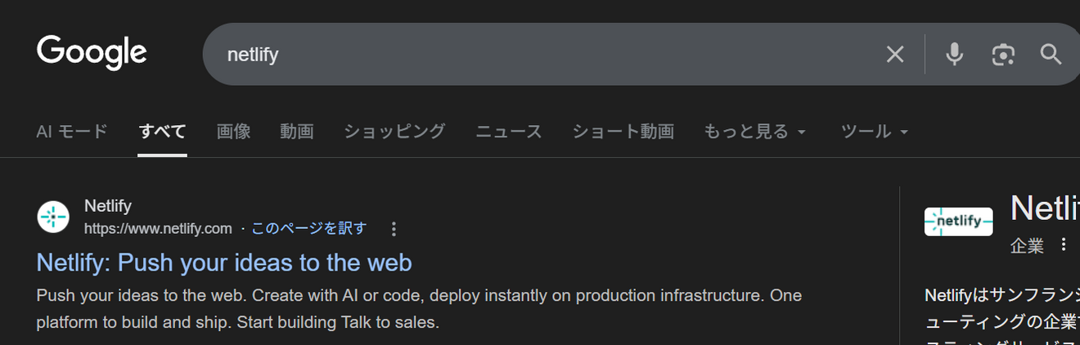Open three-dot menu next to 企業
Screen dimensions: 1080x345
point(1064,244)
